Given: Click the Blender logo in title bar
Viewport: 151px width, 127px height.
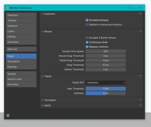Looking at the screenshot, I should (7, 8).
